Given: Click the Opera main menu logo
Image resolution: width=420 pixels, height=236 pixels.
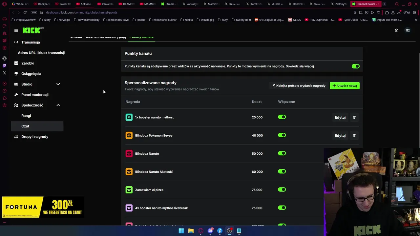Looking at the screenshot, I should coord(4,4).
